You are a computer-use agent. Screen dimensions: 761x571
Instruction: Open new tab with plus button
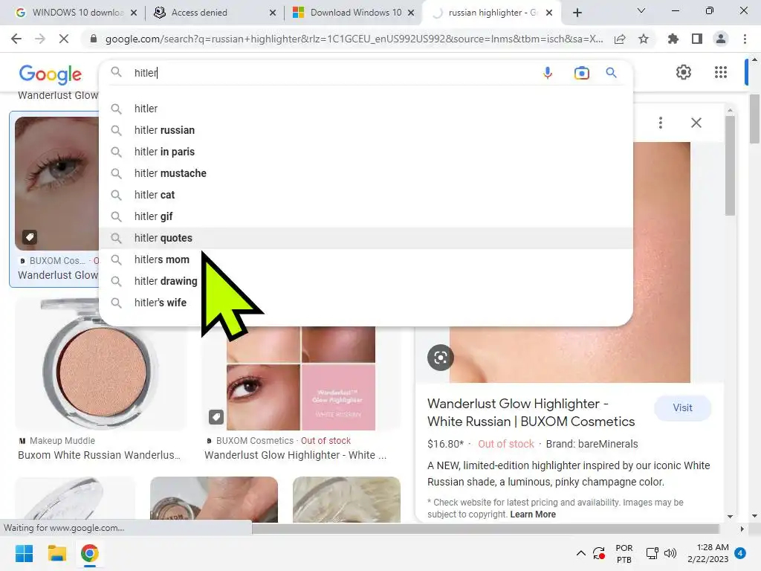(x=577, y=13)
